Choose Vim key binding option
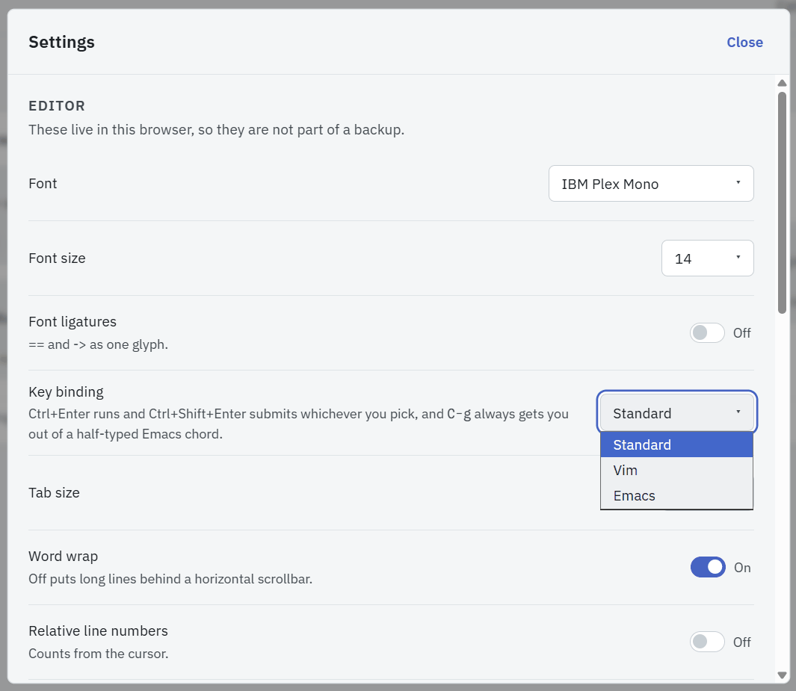The image size is (796, 691). point(676,471)
